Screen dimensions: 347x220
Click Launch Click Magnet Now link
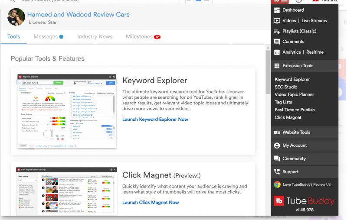tap(150, 202)
